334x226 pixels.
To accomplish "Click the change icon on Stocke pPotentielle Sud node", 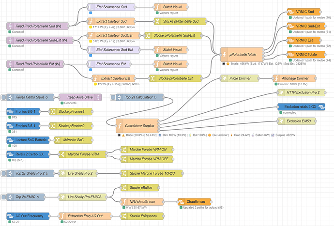I will [158, 21].
